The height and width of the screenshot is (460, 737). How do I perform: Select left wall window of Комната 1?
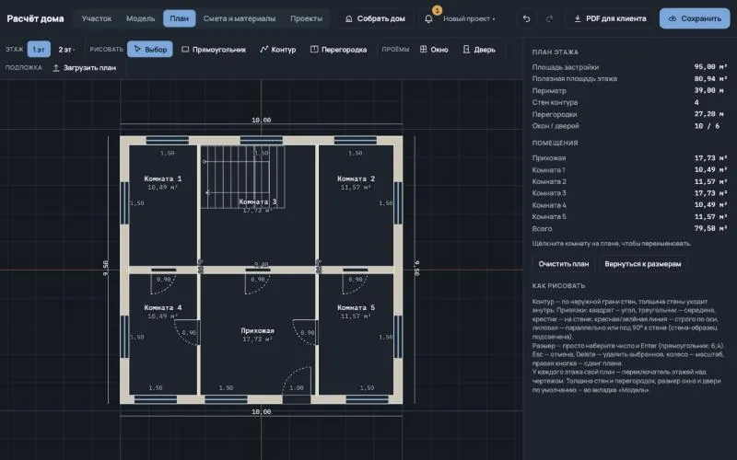tap(124, 202)
